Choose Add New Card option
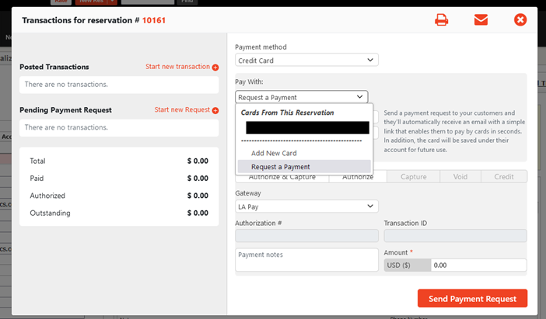This screenshot has height=319, width=546. [x=274, y=153]
